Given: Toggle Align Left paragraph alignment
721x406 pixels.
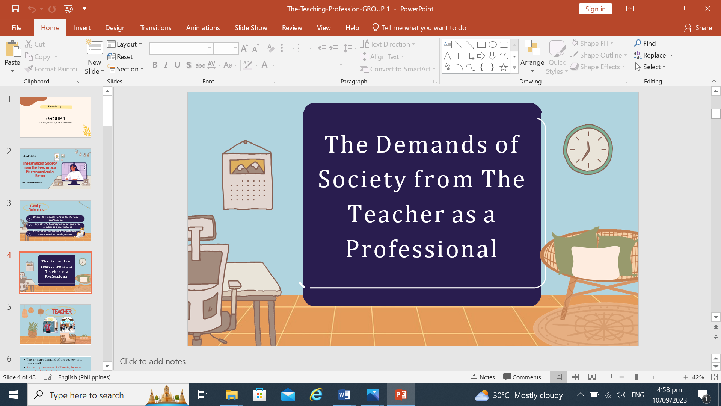Looking at the screenshot, I should [285, 65].
